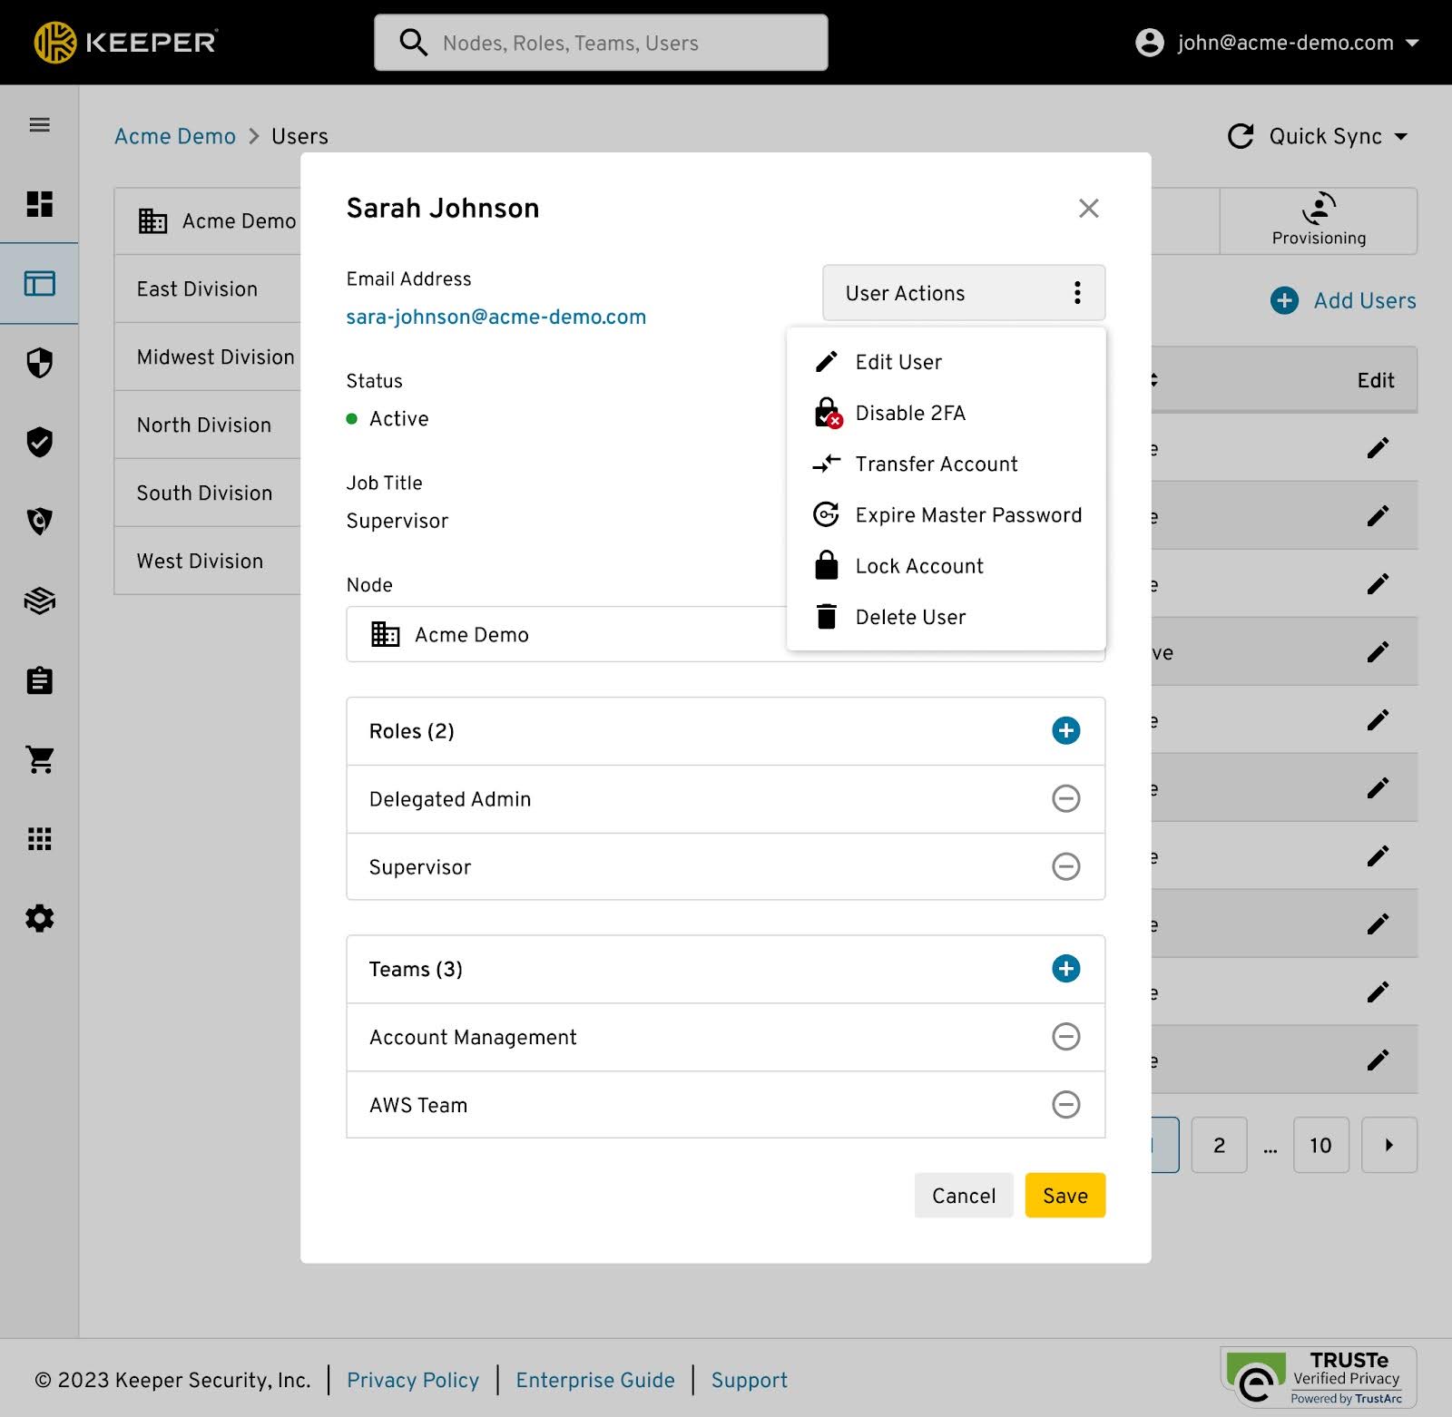This screenshot has width=1452, height=1417.
Task: Open sara-johnson@acme-demo.com email link
Action: pyautogui.click(x=495, y=317)
